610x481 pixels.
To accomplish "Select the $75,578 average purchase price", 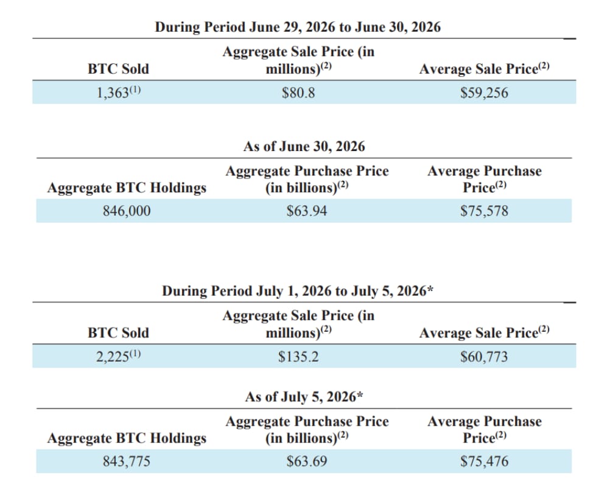I will [485, 211].
